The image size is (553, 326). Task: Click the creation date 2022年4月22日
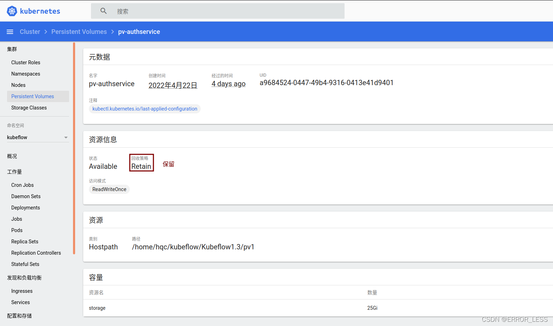[x=173, y=85]
